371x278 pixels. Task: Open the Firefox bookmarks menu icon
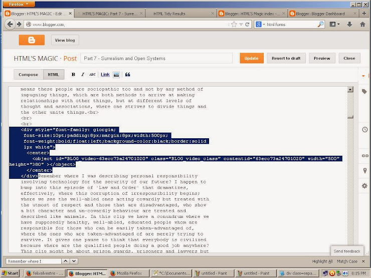(334, 24)
